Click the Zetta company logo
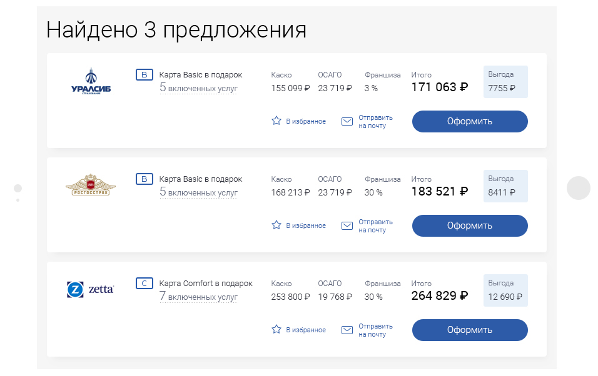 [91, 289]
